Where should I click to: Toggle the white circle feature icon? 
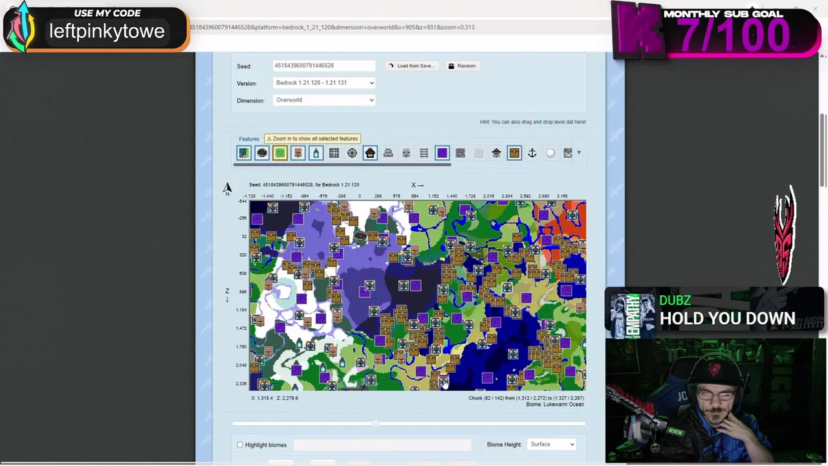(550, 153)
